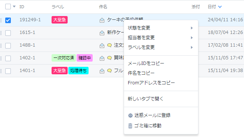
Task: Choose ラベルを変更 from the context menu
Action: pyautogui.click(x=161, y=47)
